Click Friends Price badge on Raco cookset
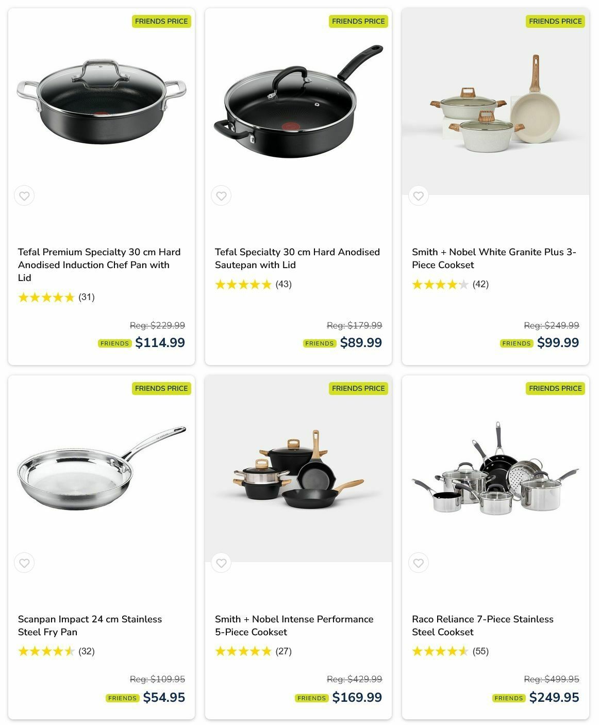Screen dimensions: 599x725 click(x=555, y=388)
